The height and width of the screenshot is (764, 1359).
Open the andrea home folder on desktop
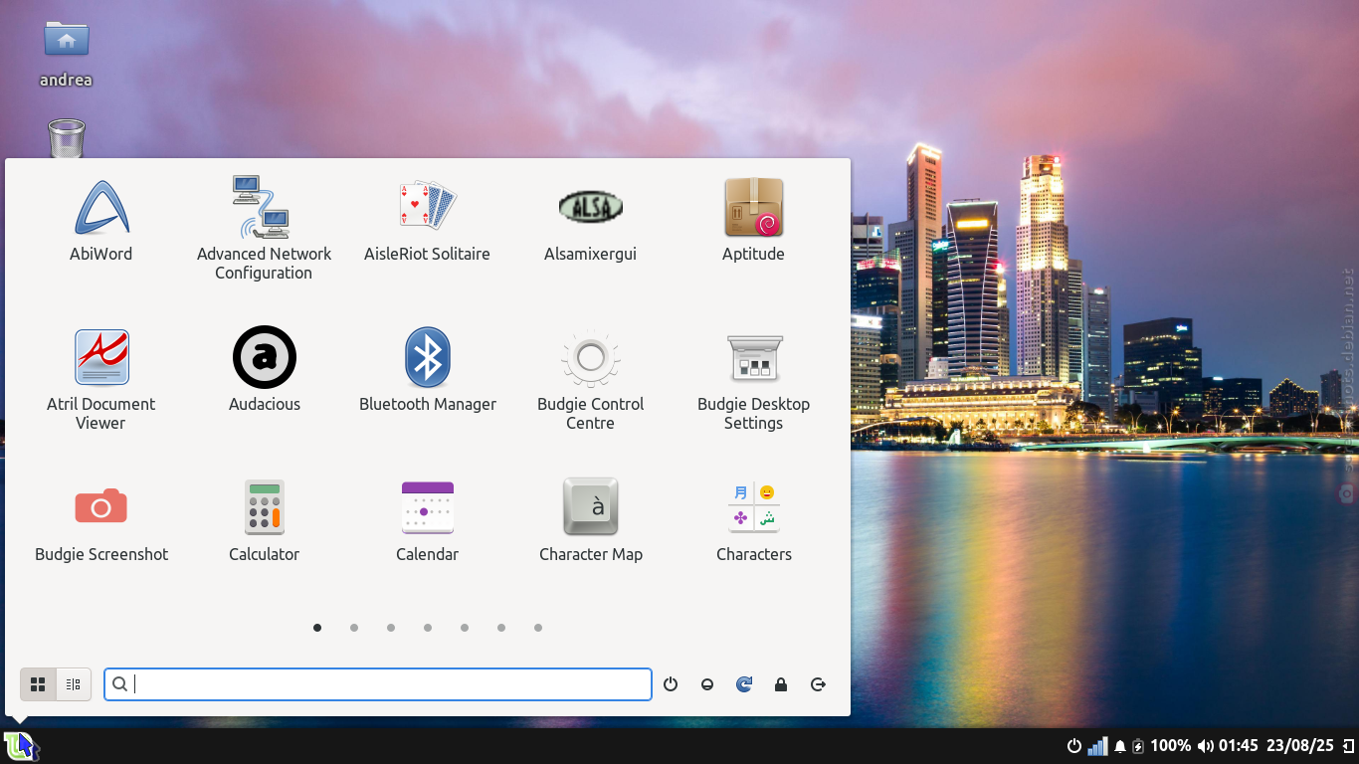[67, 53]
